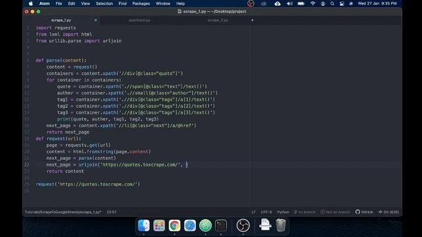This screenshot has height=237, width=422.
Task: Change the UTF-8 encoding
Action: point(266,212)
